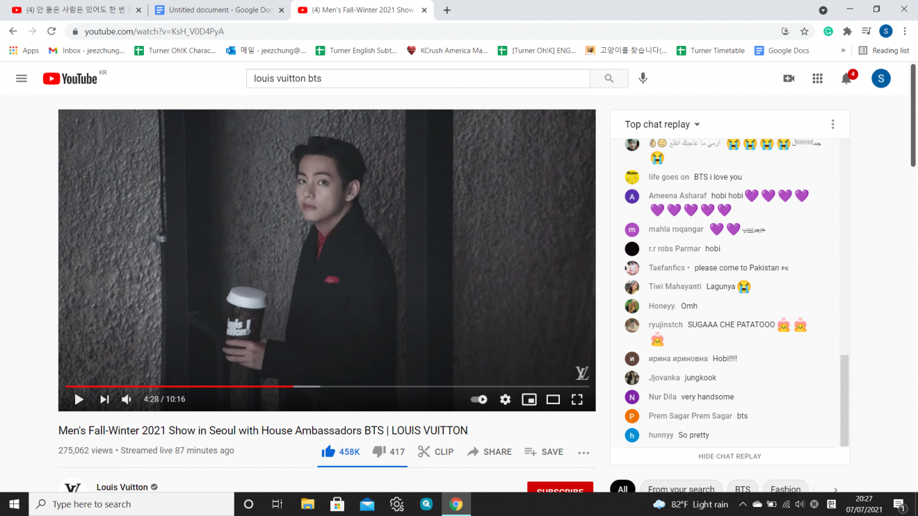Toggle the autoplay switch
The image size is (918, 516).
pyautogui.click(x=478, y=399)
